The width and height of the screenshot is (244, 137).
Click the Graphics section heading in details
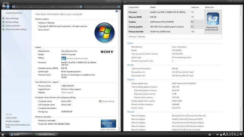(131, 80)
